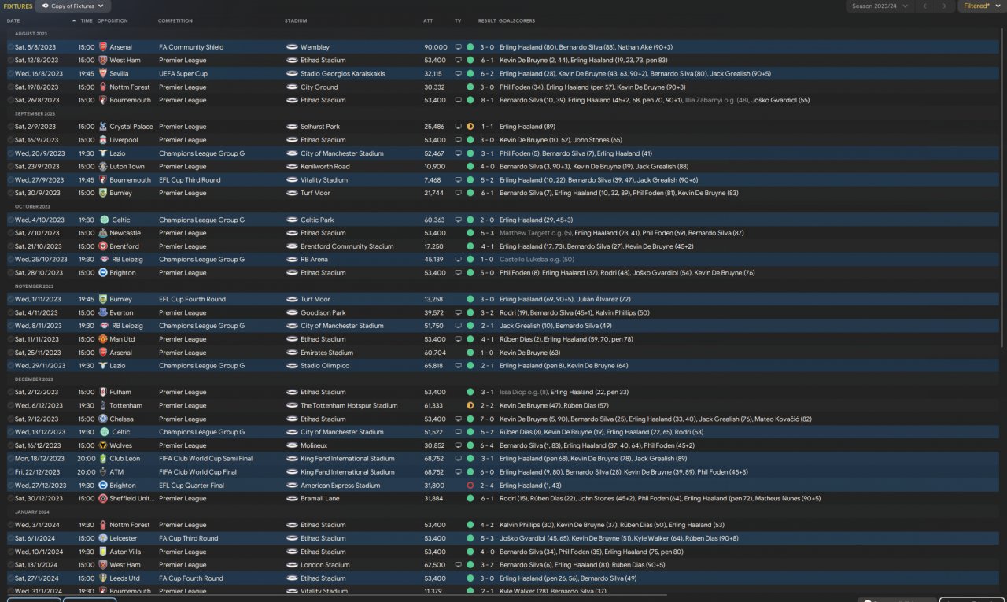Viewport: 1007px width, 602px height.
Task: Click the Leeds Utd club badge
Action: click(103, 578)
